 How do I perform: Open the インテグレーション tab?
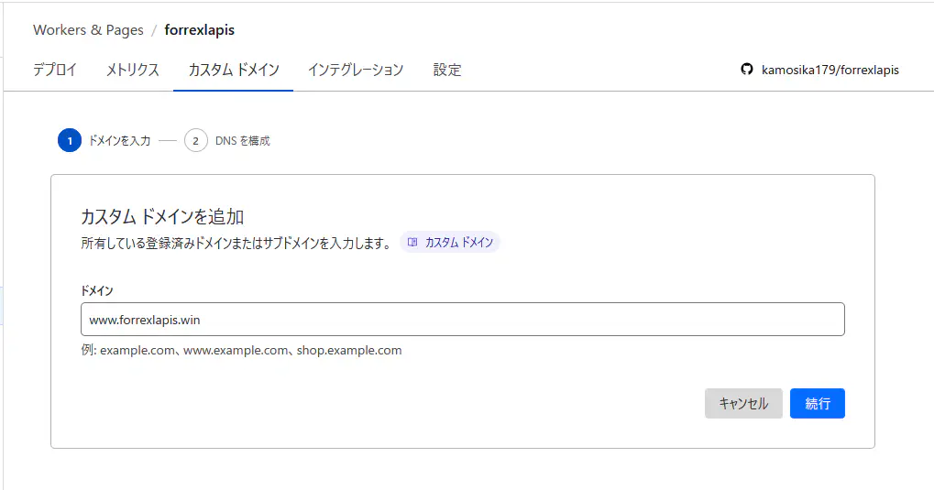(x=356, y=70)
